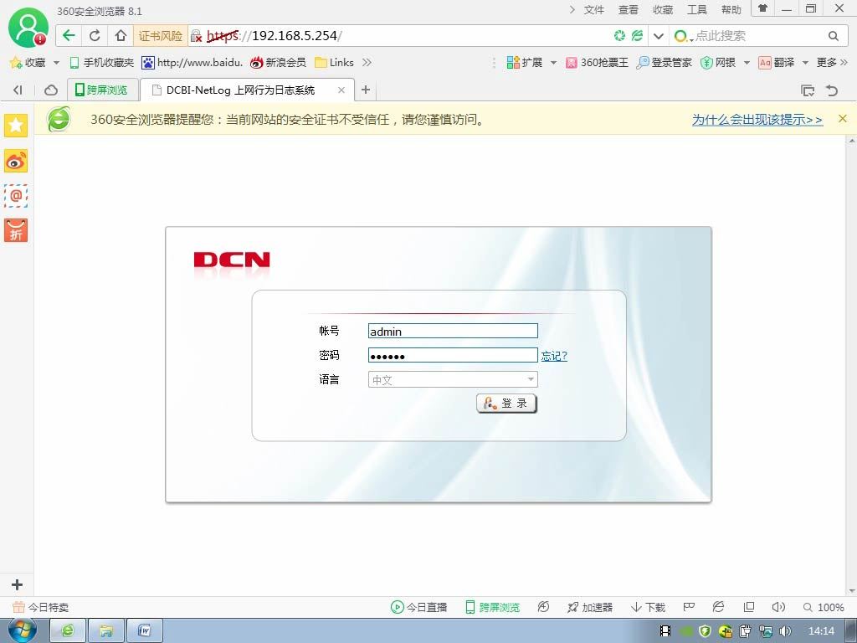Expand more bookmarks chevron
Viewport: 857px width, 643px height.
(367, 62)
